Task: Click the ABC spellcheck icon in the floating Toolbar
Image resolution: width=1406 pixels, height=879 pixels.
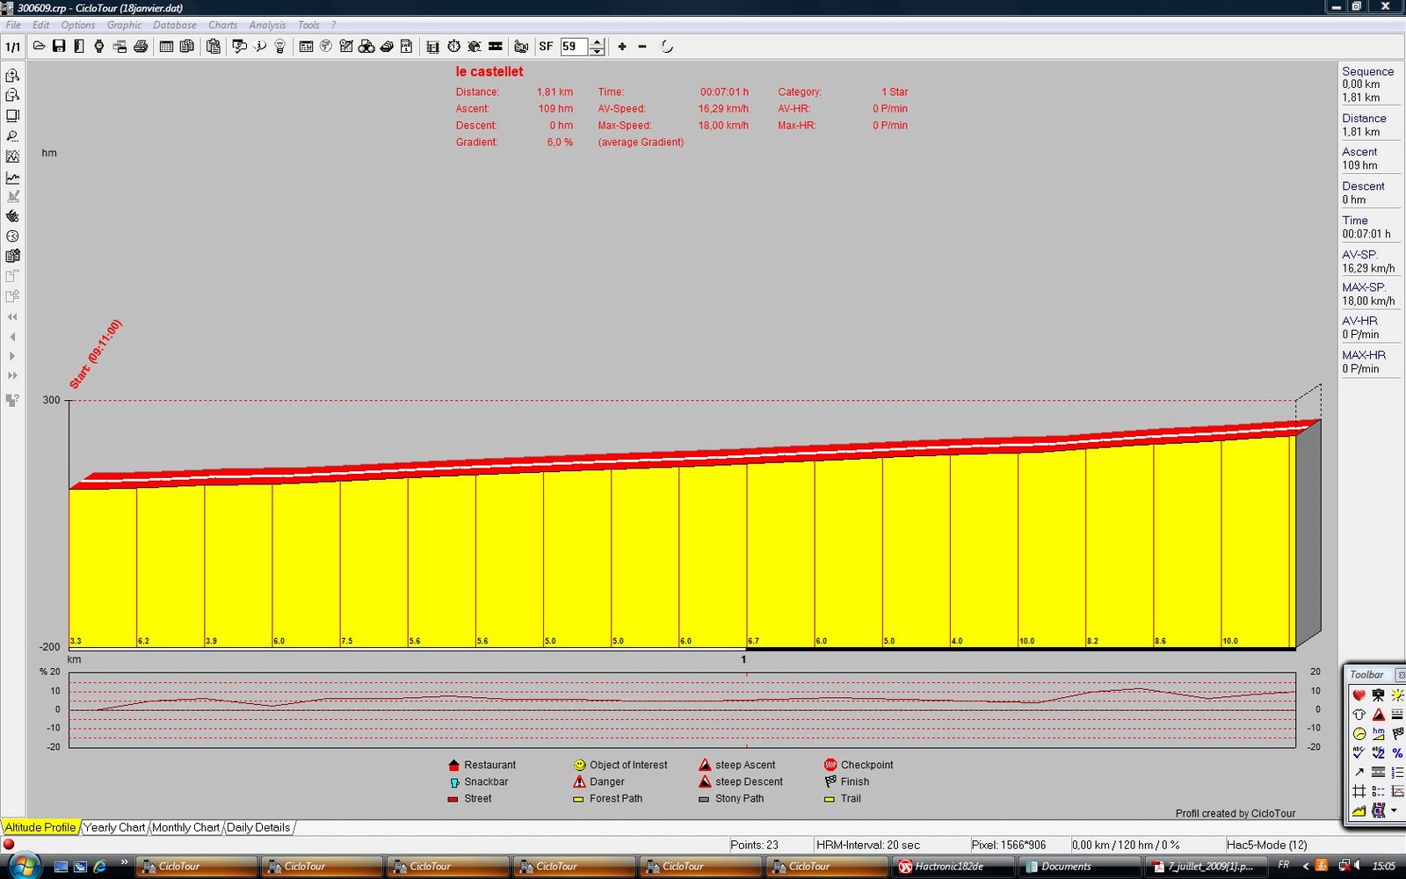Action: 1359,753
